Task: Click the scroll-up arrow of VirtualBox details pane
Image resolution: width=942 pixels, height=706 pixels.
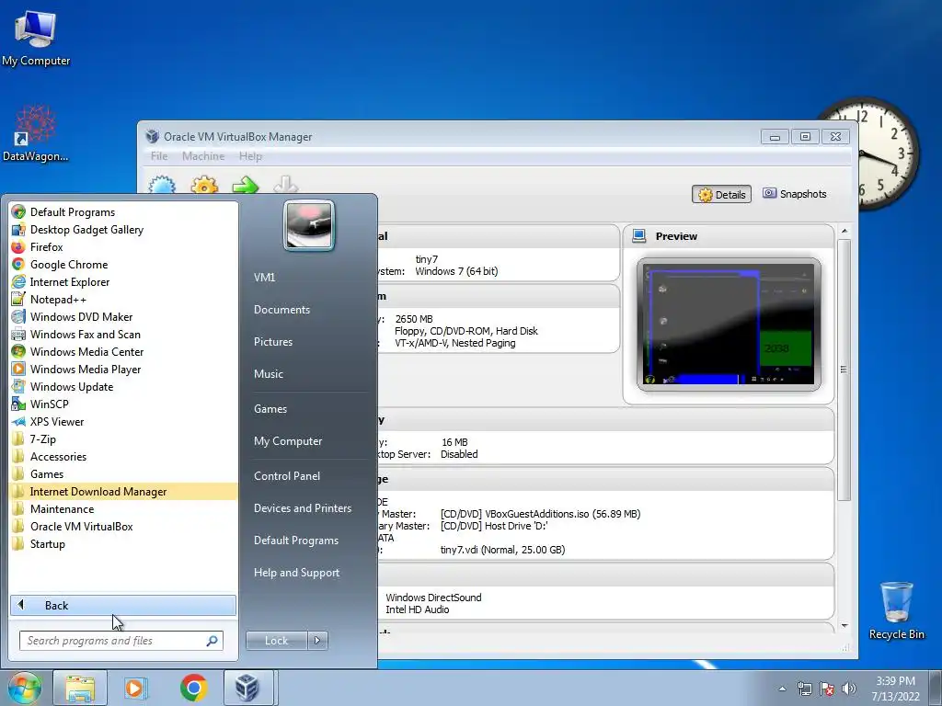Action: point(844,231)
